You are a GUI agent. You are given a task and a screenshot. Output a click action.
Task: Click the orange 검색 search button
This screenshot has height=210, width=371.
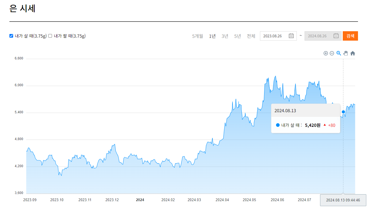click(350, 36)
